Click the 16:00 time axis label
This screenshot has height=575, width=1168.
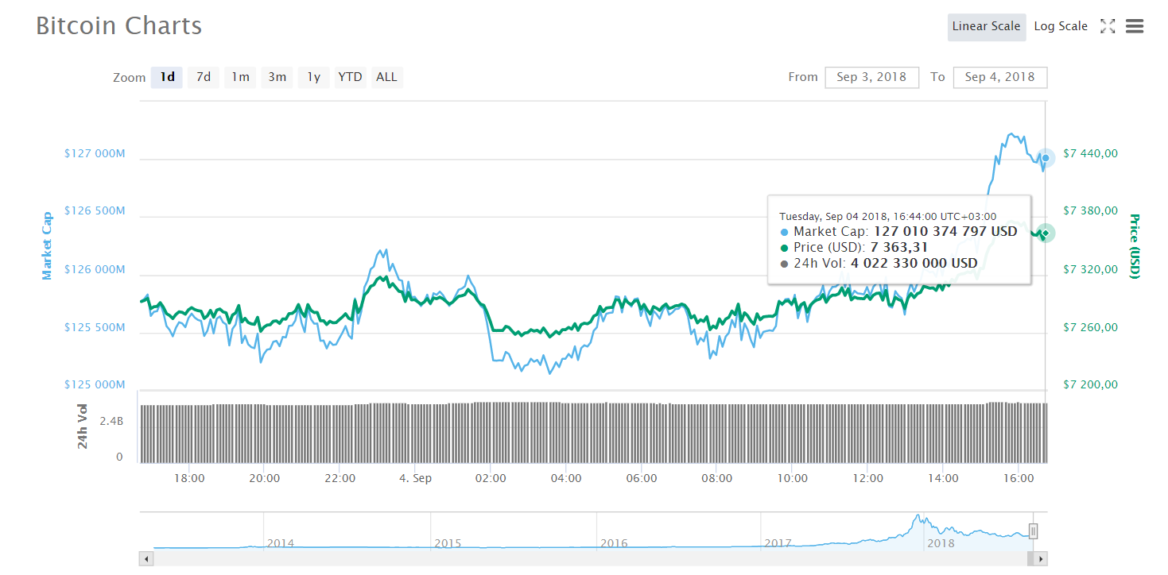1019,478
